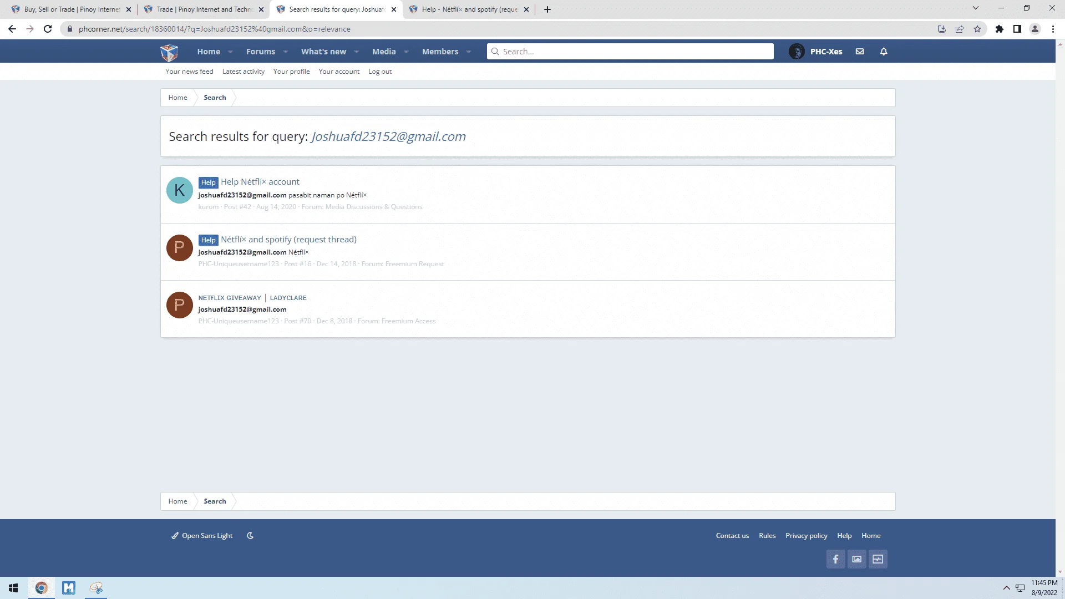
Task: Open the Chrome profile icon
Action: (x=1035, y=29)
